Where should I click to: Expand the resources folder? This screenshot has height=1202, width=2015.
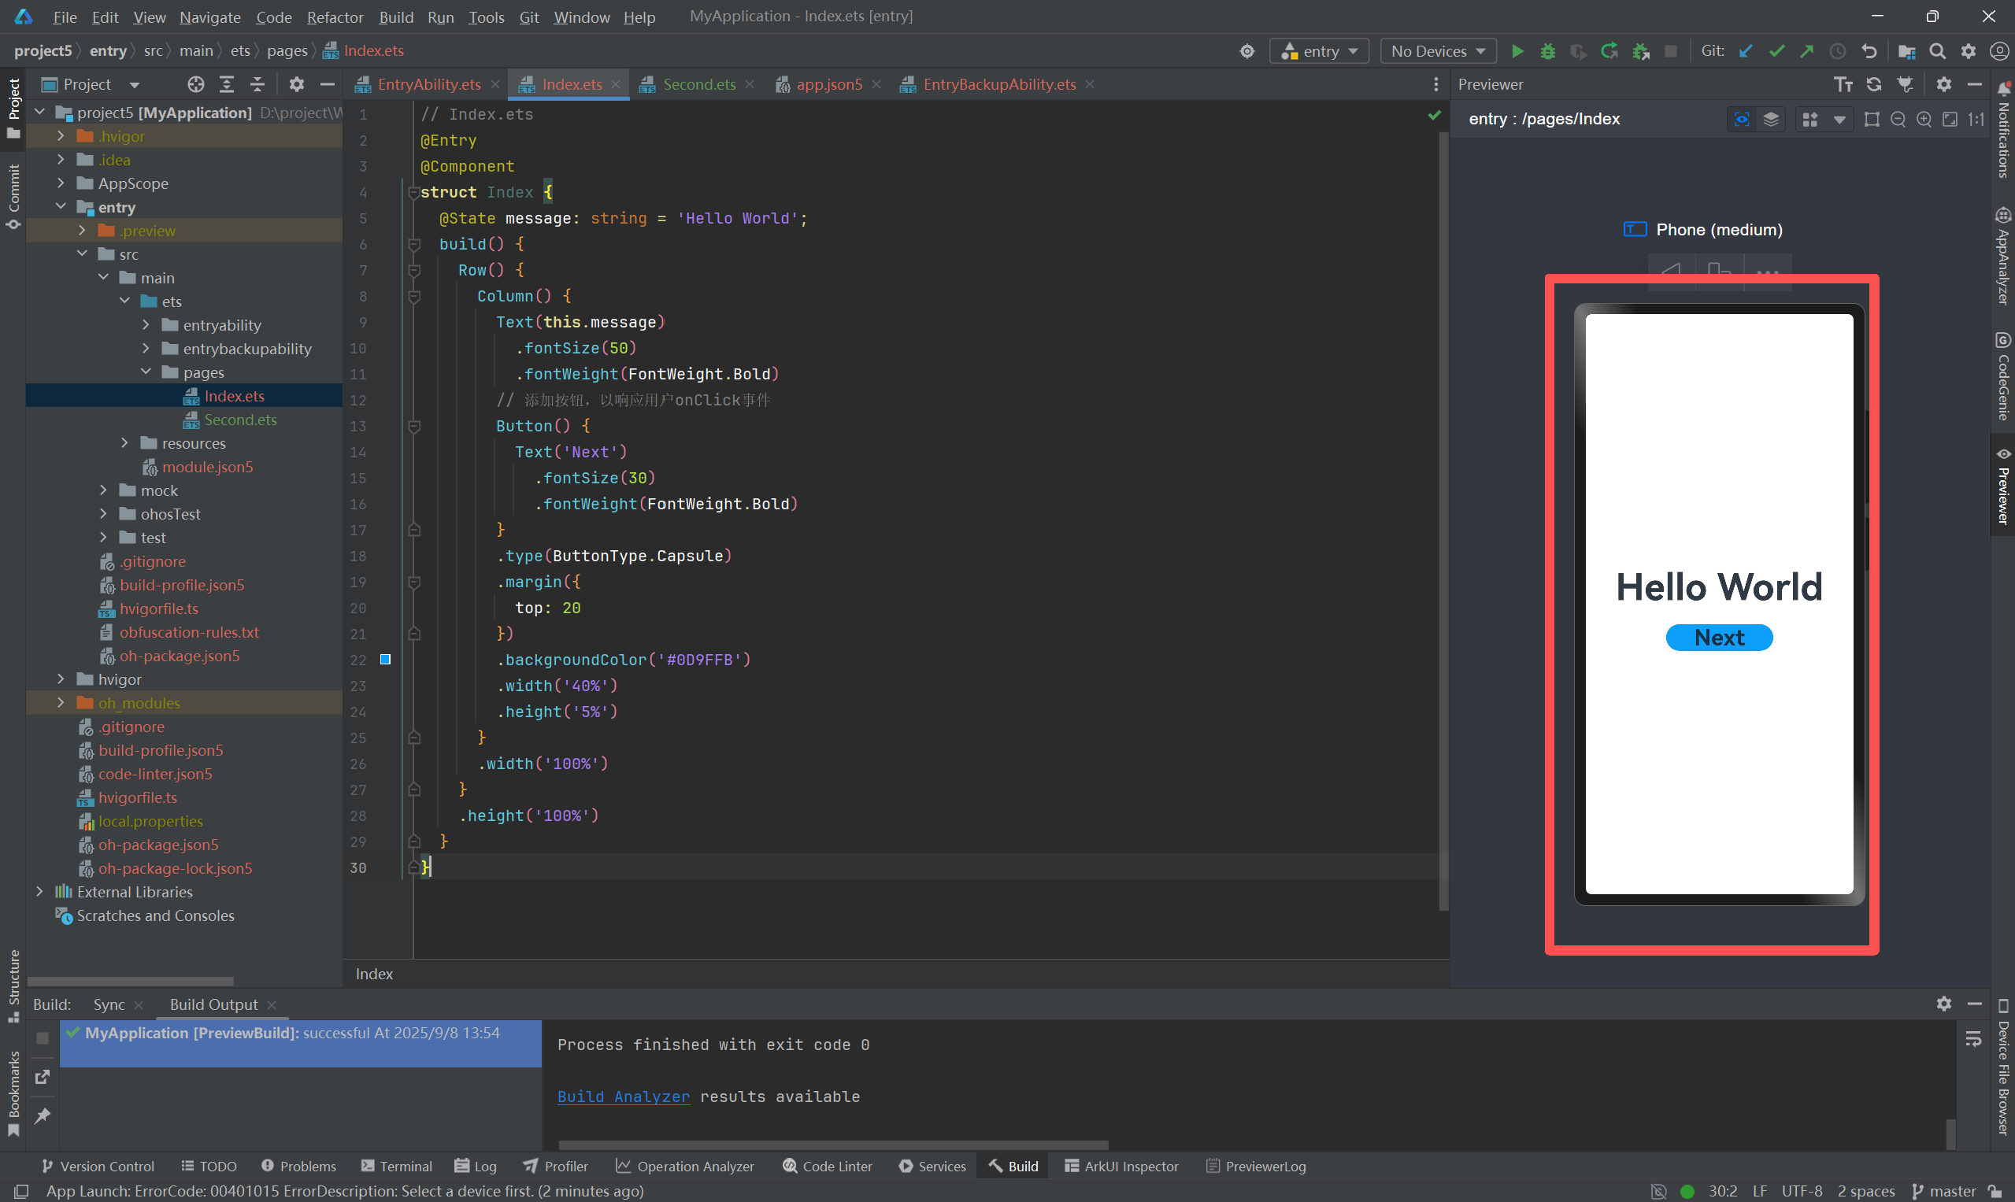(x=124, y=443)
